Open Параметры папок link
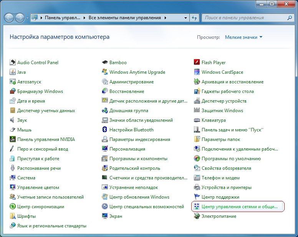Image resolution: width=298 pixels, height=237 pixels. point(221,139)
